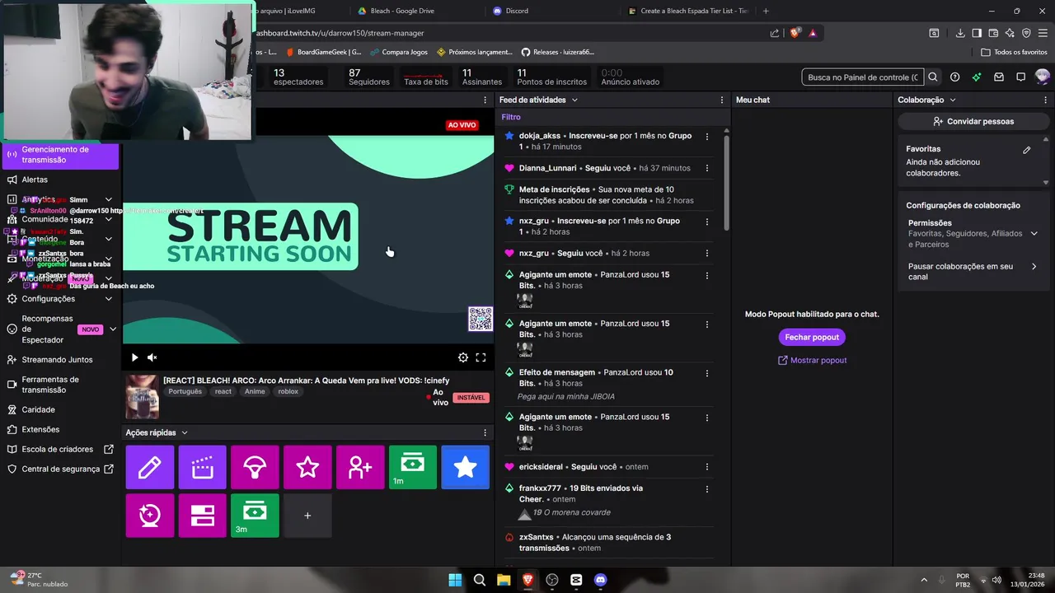Play the stream preview video

click(134, 357)
